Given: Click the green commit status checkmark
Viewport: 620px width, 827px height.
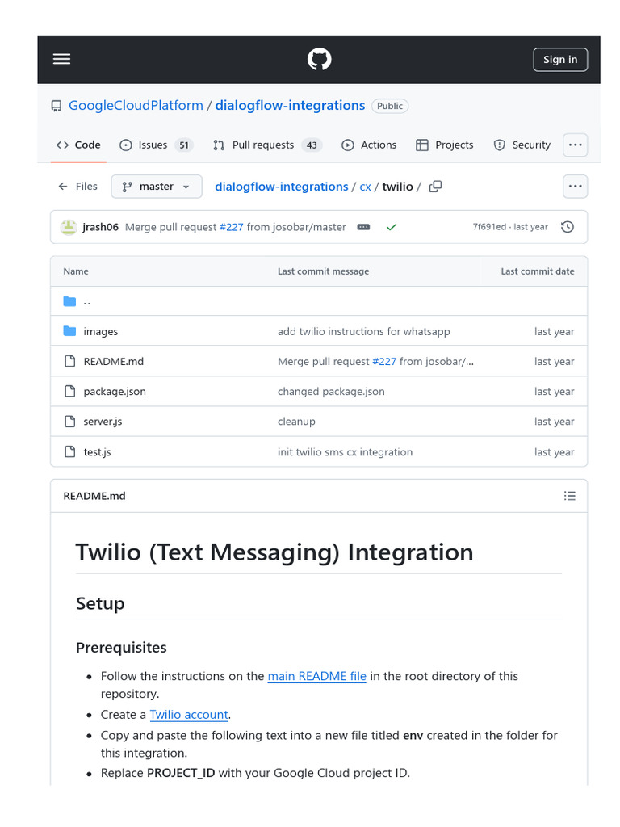Looking at the screenshot, I should pos(392,228).
